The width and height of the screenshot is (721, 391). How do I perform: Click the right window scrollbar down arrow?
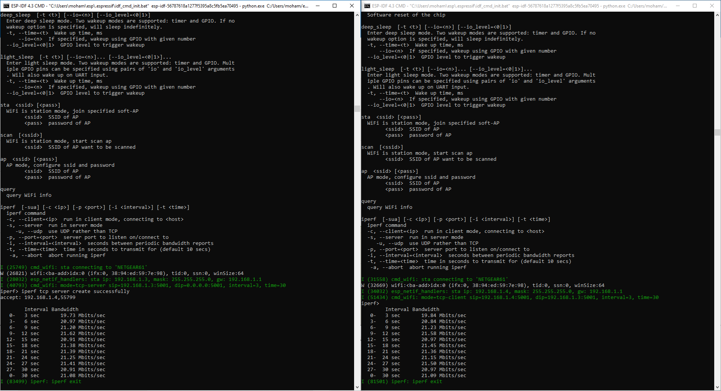(x=717, y=387)
